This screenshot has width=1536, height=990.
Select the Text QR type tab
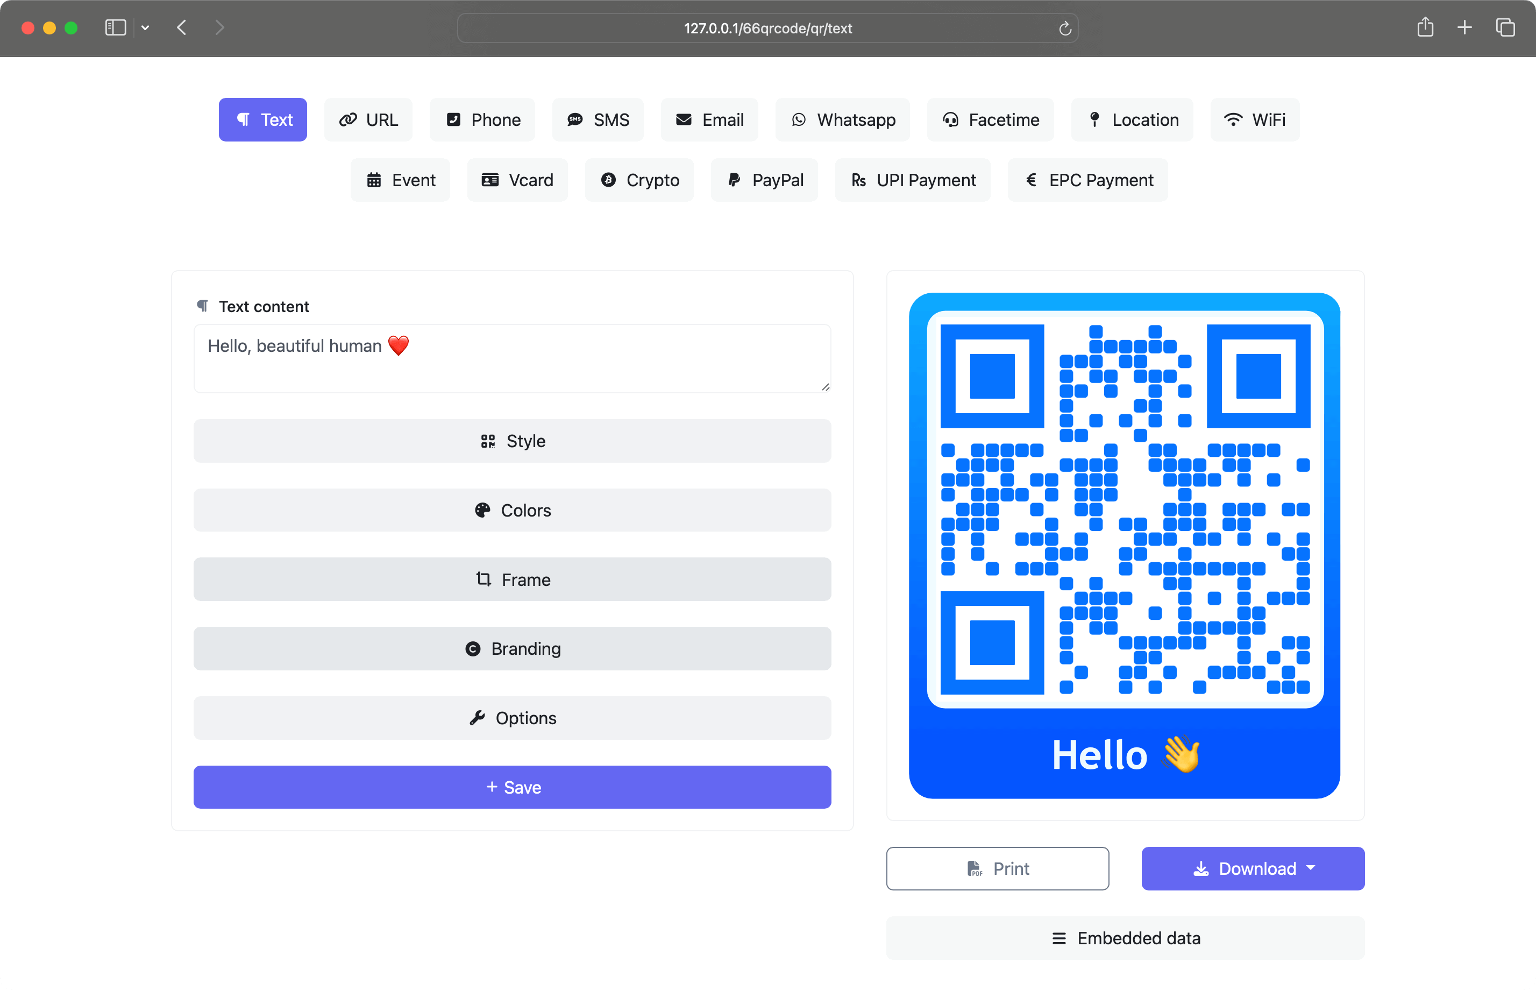click(263, 119)
